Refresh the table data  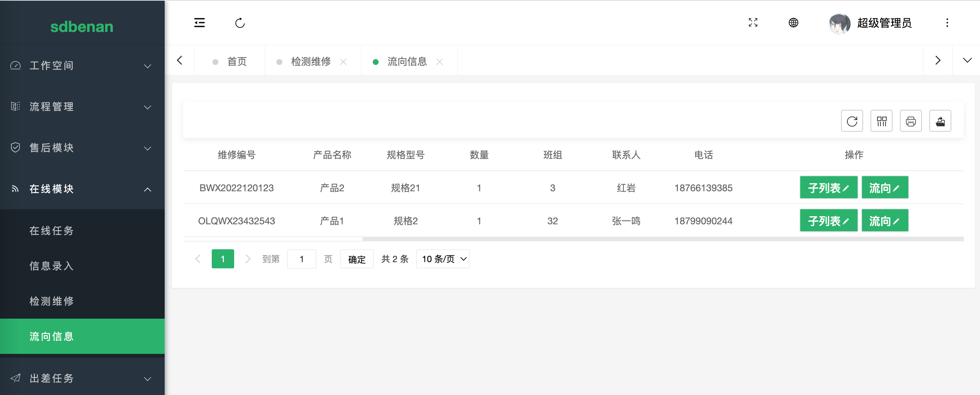(852, 121)
